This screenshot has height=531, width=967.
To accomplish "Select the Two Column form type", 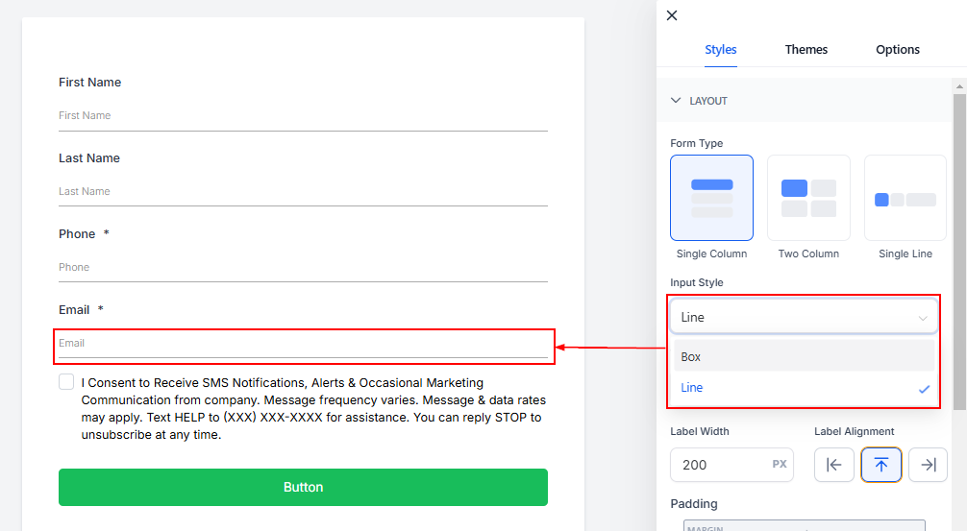I will point(808,198).
